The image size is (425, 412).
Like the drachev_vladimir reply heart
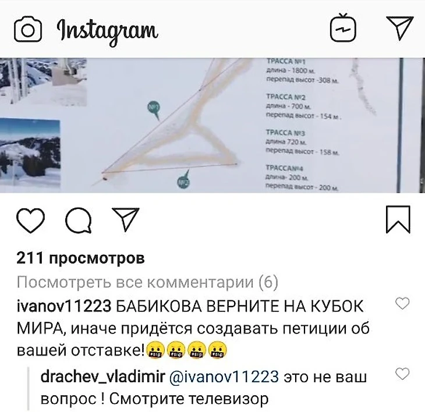point(402,374)
